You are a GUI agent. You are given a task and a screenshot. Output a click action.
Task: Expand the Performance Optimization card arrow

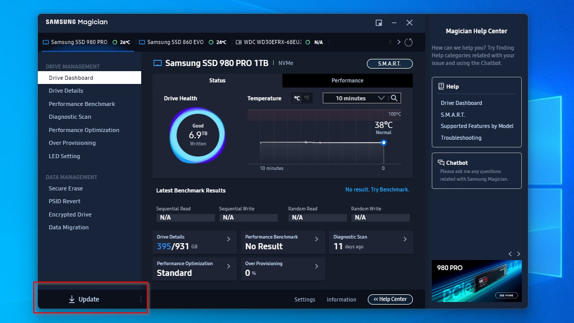(229, 266)
